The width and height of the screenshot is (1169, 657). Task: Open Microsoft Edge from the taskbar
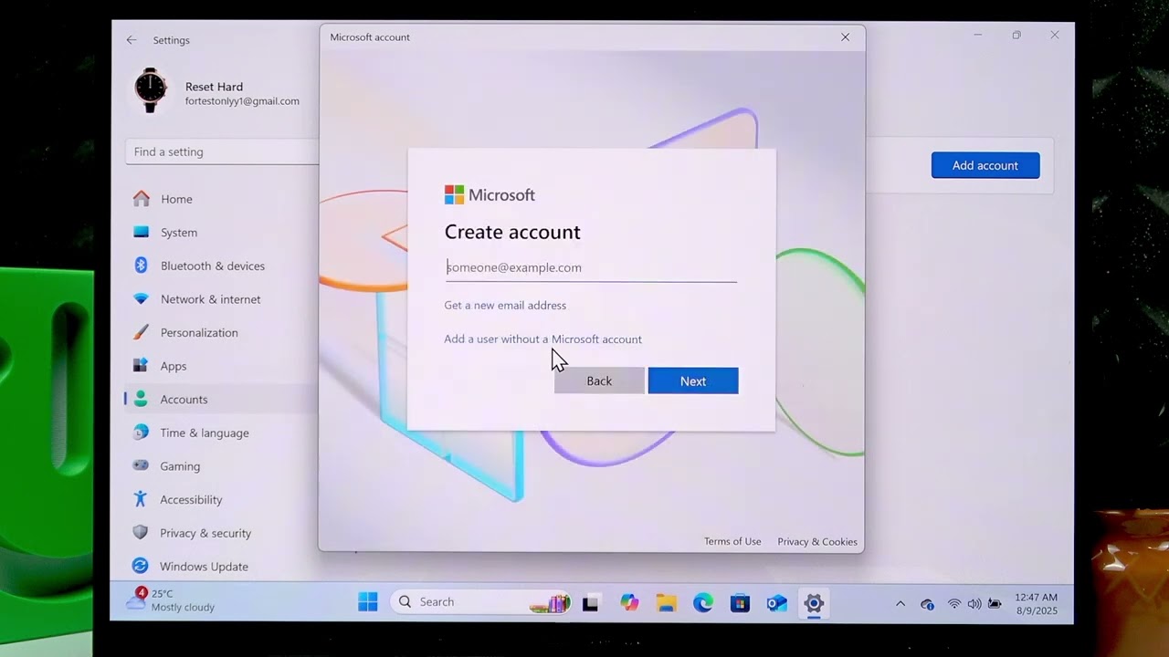pos(703,602)
